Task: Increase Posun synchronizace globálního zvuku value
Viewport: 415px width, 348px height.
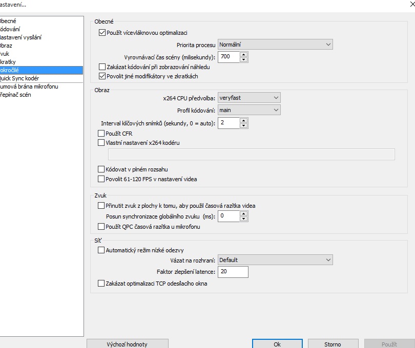Action: pos(244,213)
